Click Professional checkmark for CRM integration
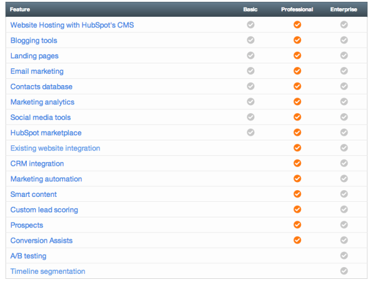 coord(297,163)
